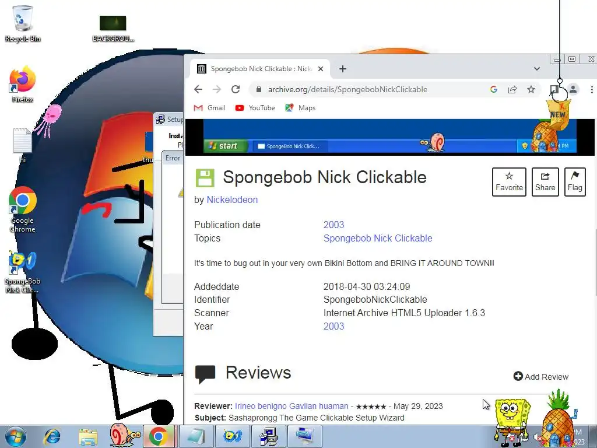Click the pink jellyfish on the desktop
Image resolution: width=597 pixels, height=448 pixels.
click(x=49, y=120)
